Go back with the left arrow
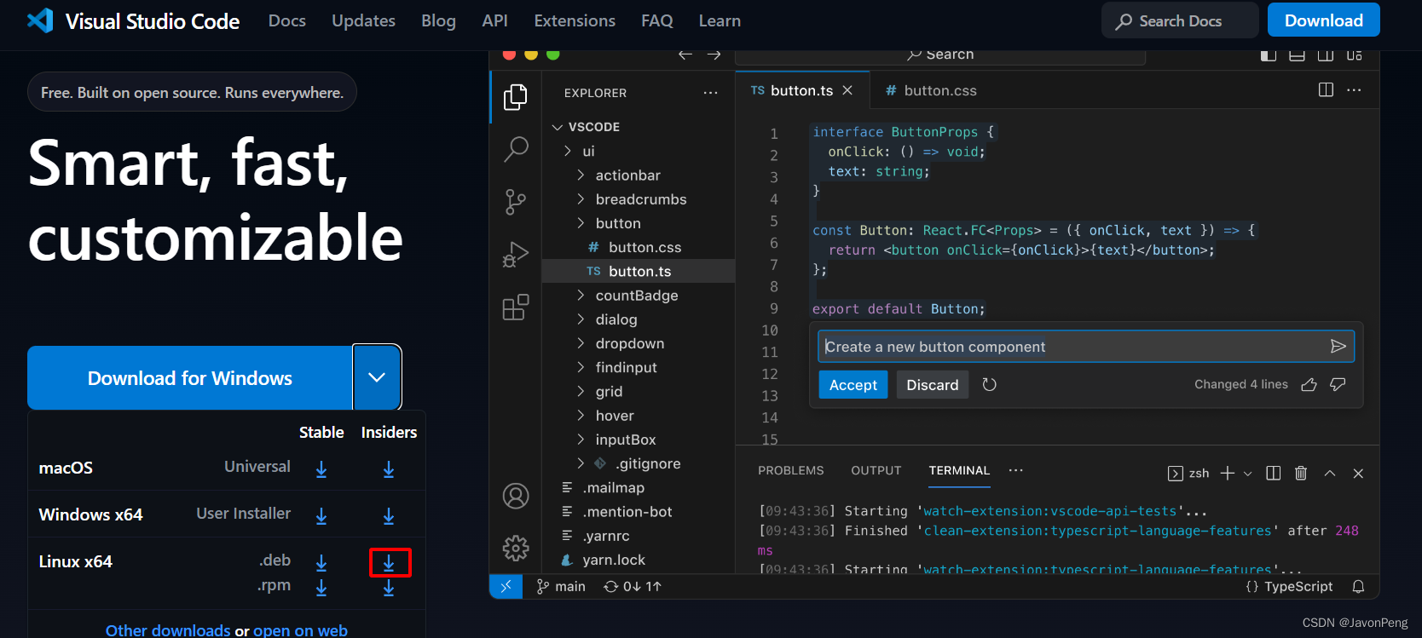The height and width of the screenshot is (638, 1422). point(685,55)
